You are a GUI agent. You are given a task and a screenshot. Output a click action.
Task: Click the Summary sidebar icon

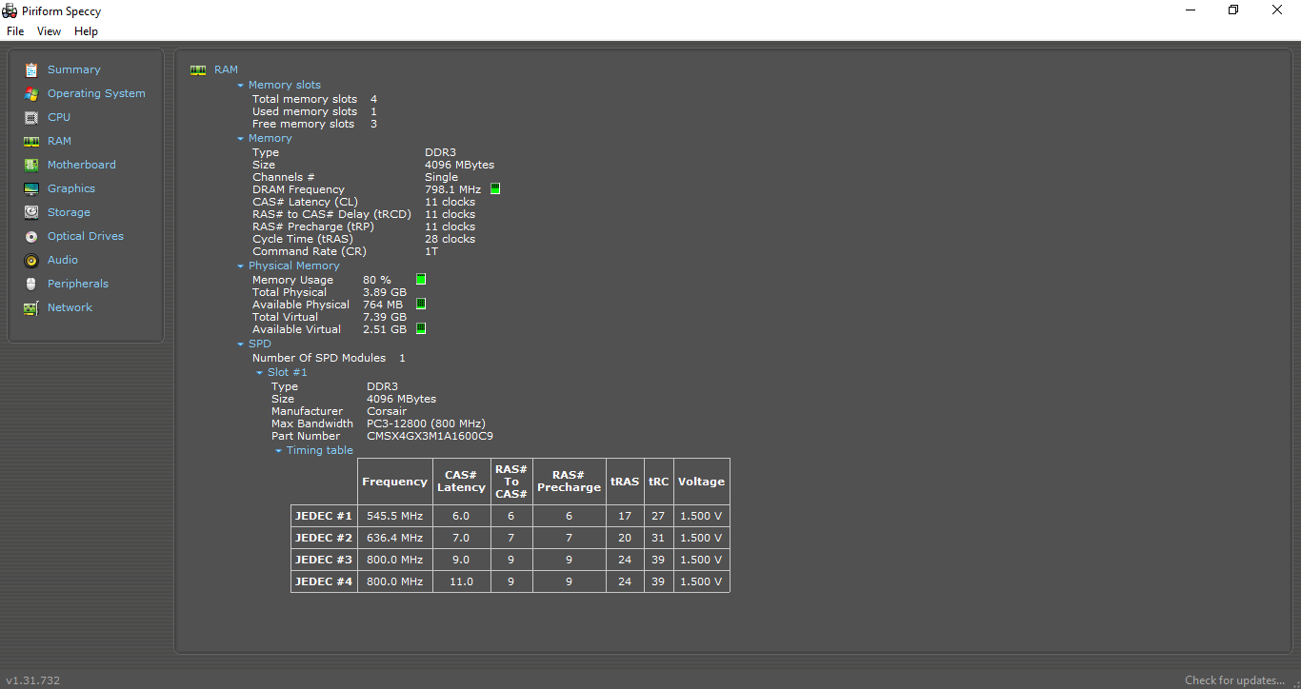pos(31,69)
